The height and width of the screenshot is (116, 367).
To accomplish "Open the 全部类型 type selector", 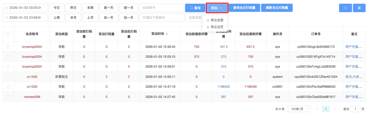I will click(x=194, y=18).
